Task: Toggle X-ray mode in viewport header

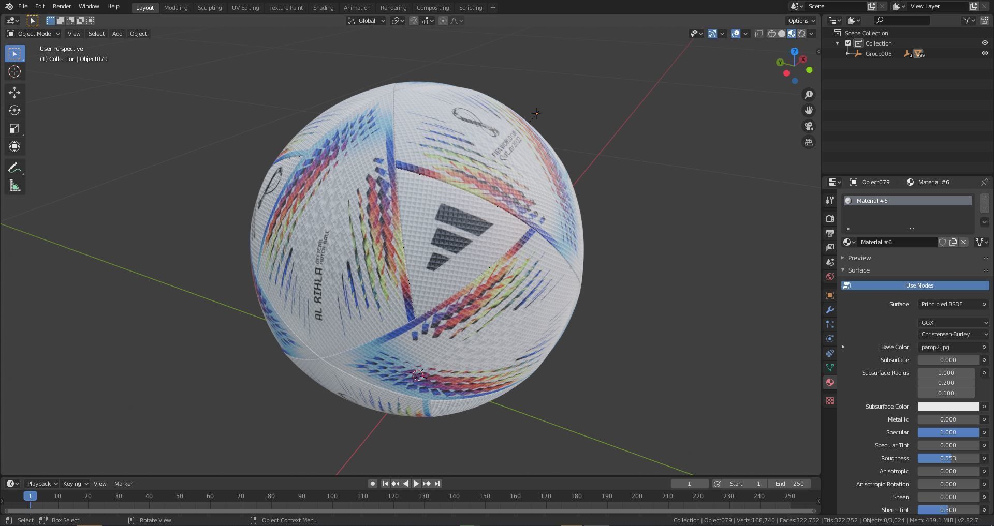Action: pos(759,34)
